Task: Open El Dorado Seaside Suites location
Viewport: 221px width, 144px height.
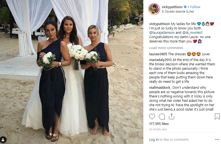Action: (178, 11)
